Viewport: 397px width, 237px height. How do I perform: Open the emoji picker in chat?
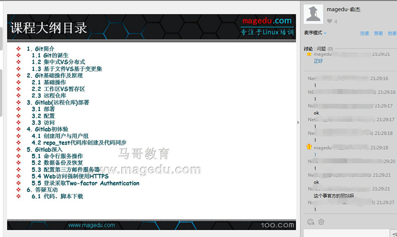click(x=311, y=221)
